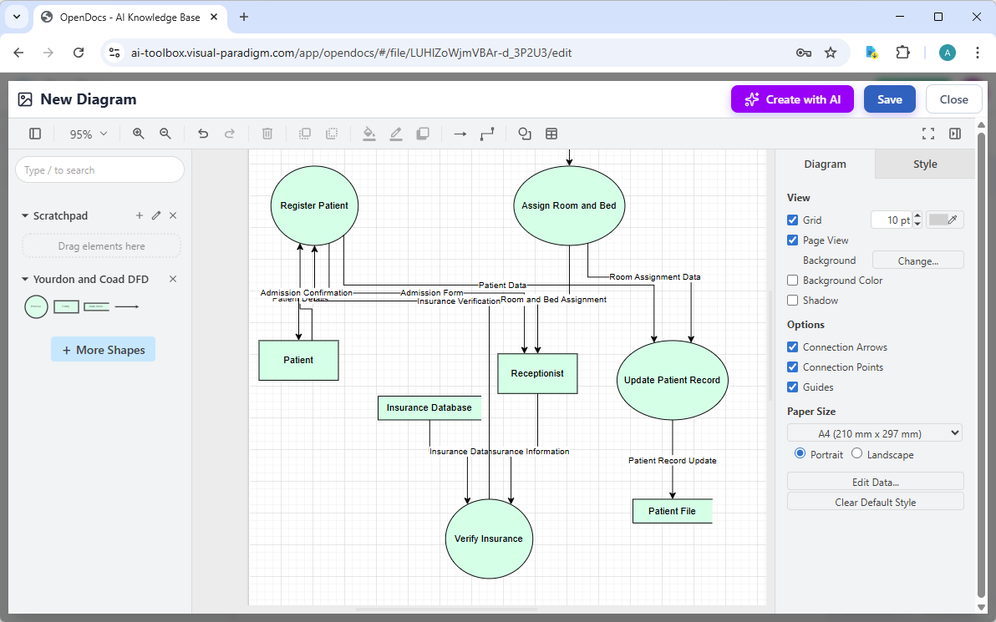Viewport: 996px width, 622px height.
Task: Select the fill color tool
Action: 369,134
